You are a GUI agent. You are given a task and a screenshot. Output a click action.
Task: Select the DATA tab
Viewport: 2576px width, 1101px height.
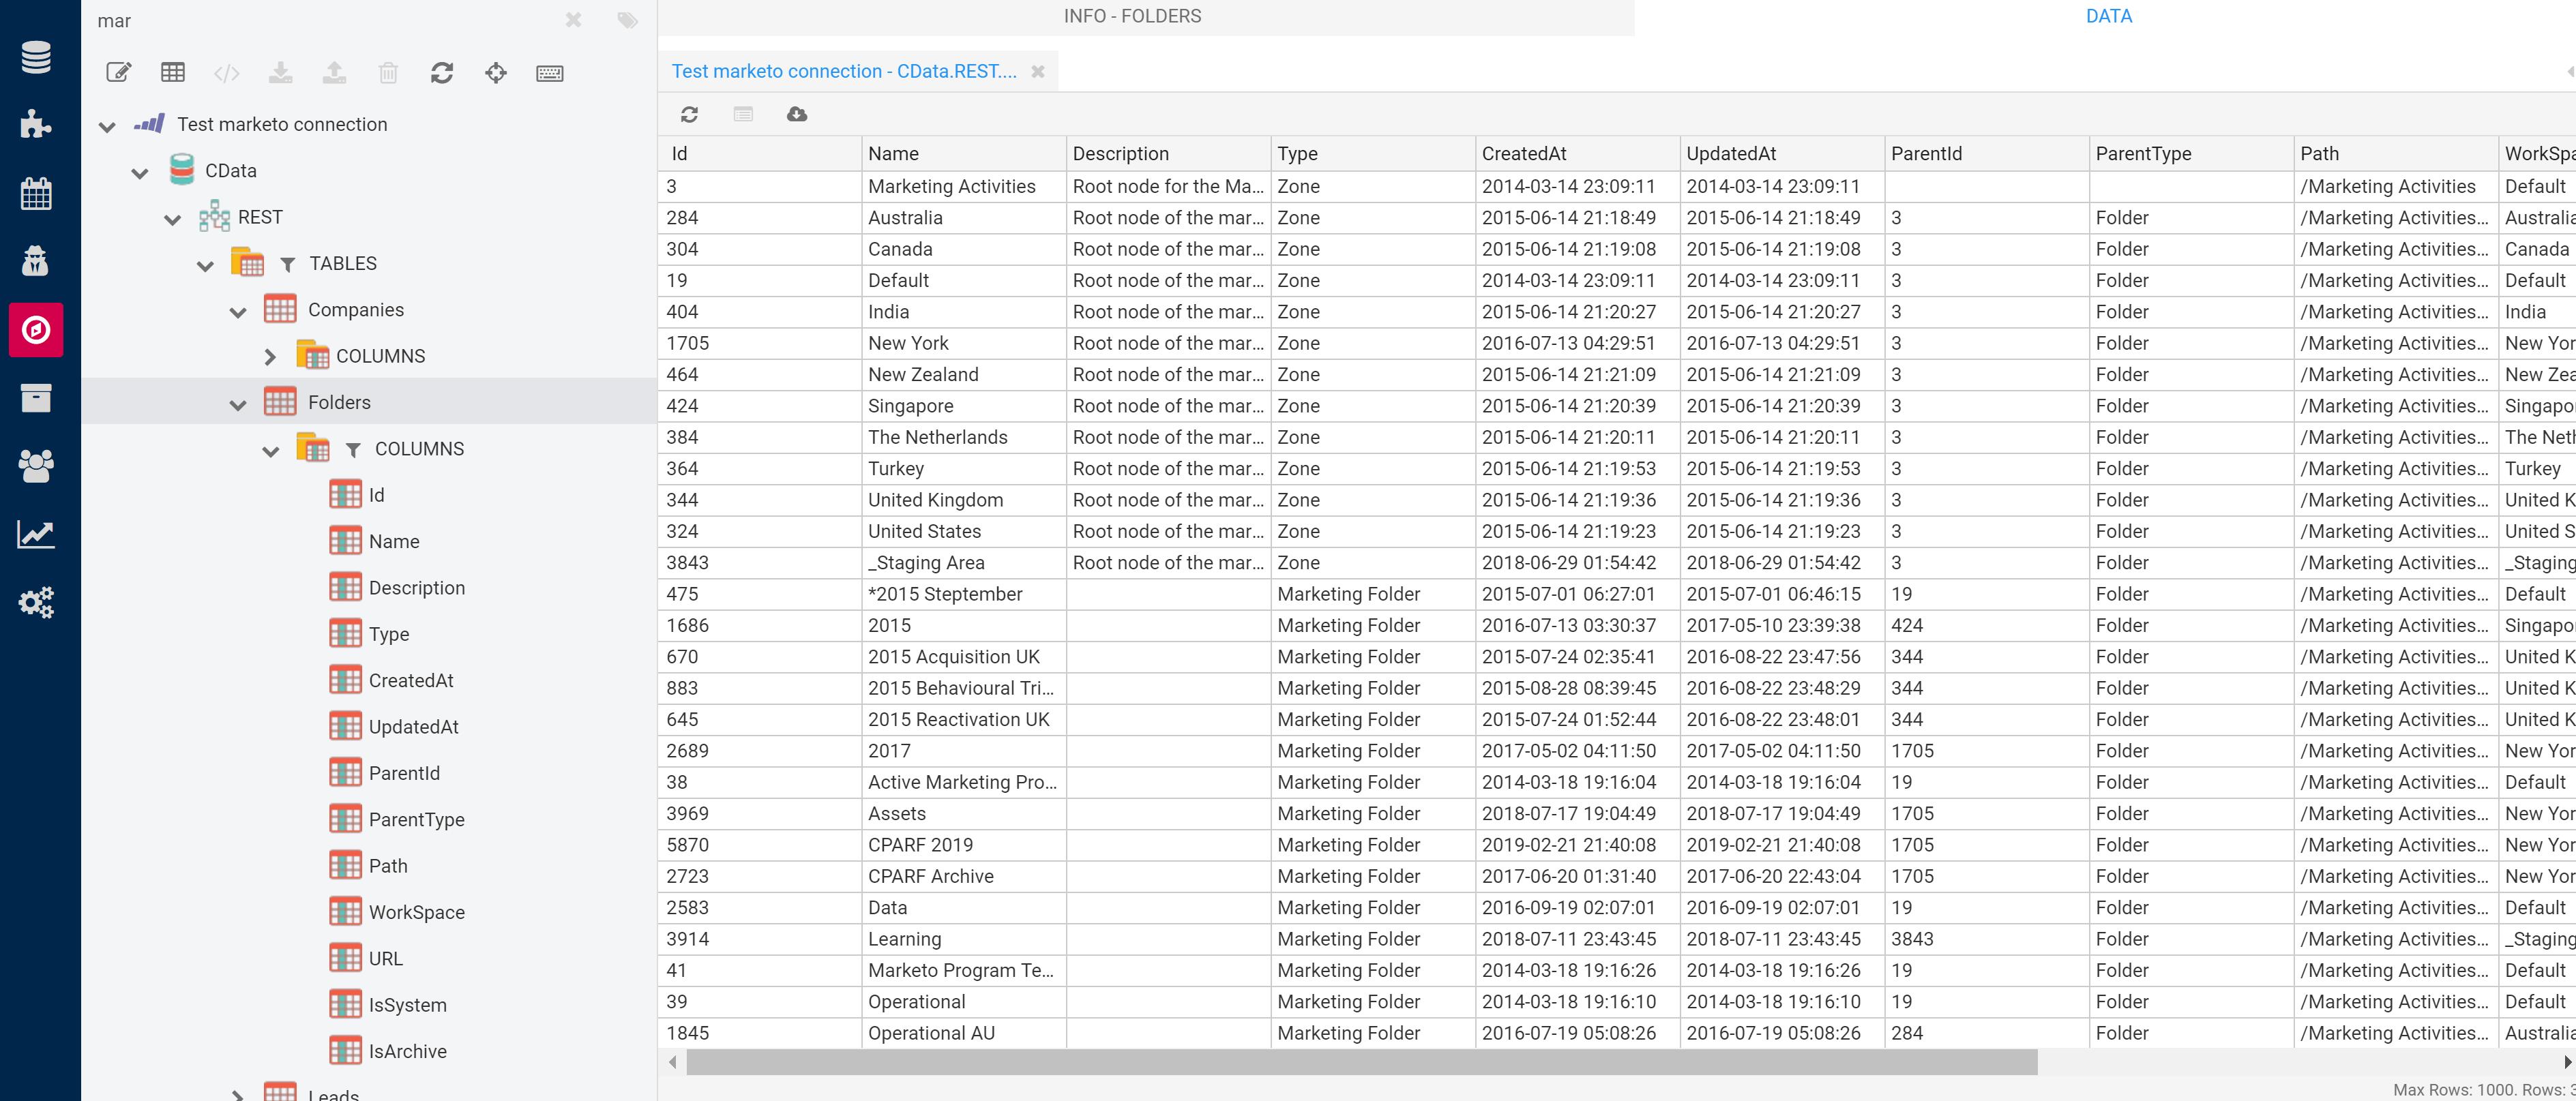click(x=2108, y=17)
